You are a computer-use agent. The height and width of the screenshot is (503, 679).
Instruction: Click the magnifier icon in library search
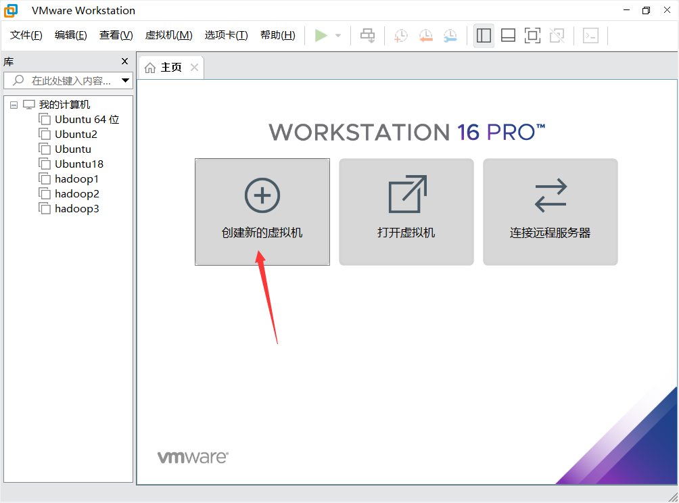pyautogui.click(x=18, y=80)
